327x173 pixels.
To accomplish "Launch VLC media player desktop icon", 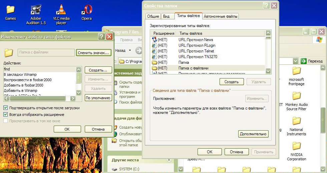I will [61, 11].
